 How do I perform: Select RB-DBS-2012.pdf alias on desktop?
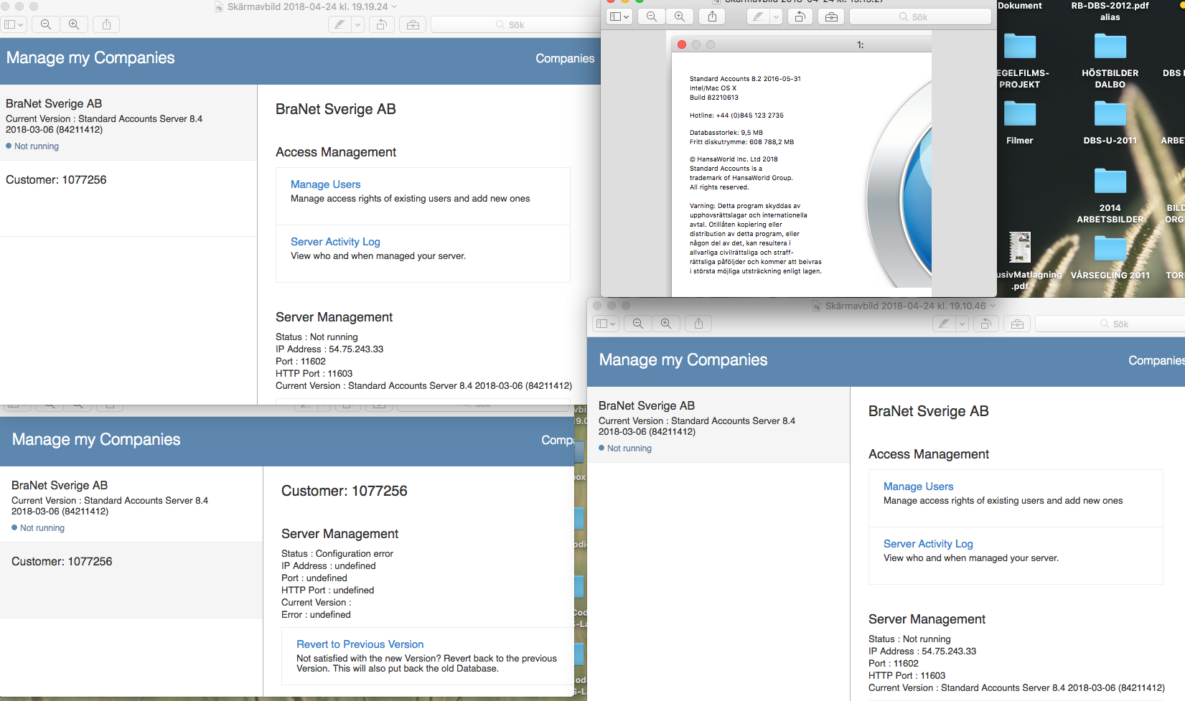[1110, 11]
